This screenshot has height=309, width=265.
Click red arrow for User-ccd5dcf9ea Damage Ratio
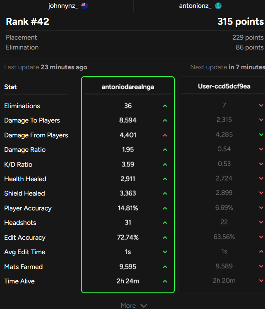(261, 149)
